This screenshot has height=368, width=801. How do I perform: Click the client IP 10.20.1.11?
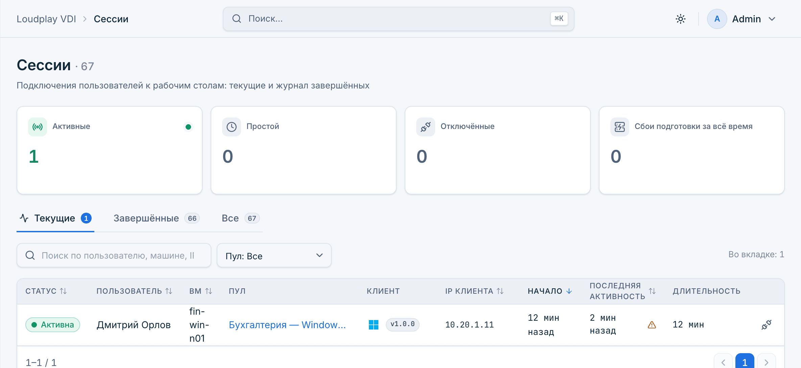click(469, 325)
